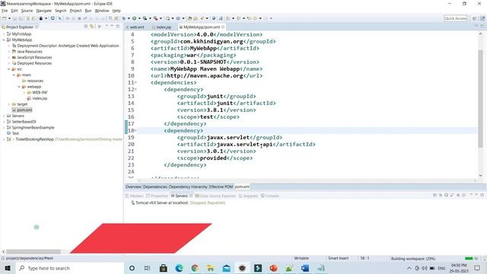Switch to the Data Source Explorer tab
The width and height of the screenshot is (487, 274).
tap(215, 196)
